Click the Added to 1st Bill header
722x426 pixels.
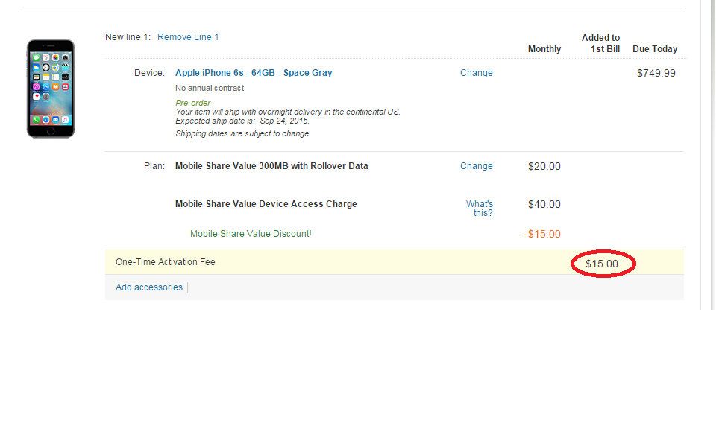pyautogui.click(x=601, y=44)
